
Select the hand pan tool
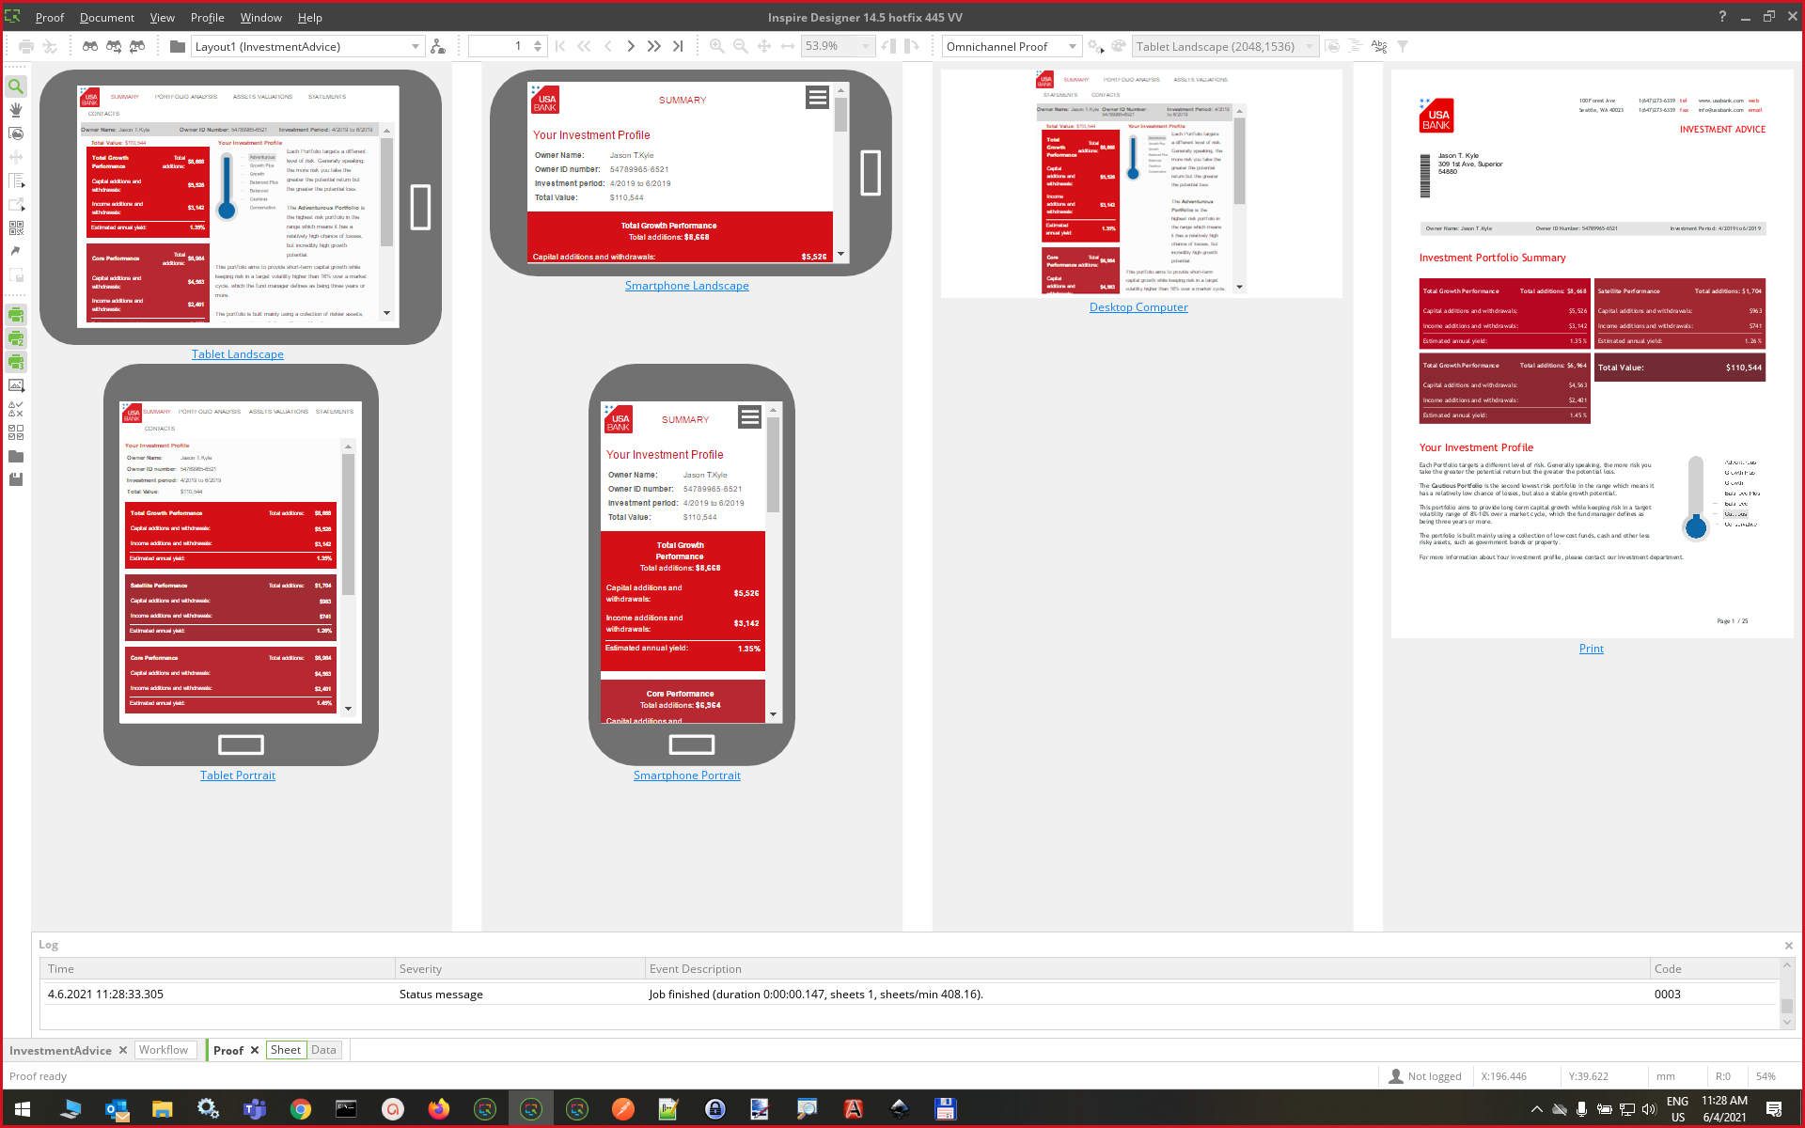pyautogui.click(x=16, y=110)
